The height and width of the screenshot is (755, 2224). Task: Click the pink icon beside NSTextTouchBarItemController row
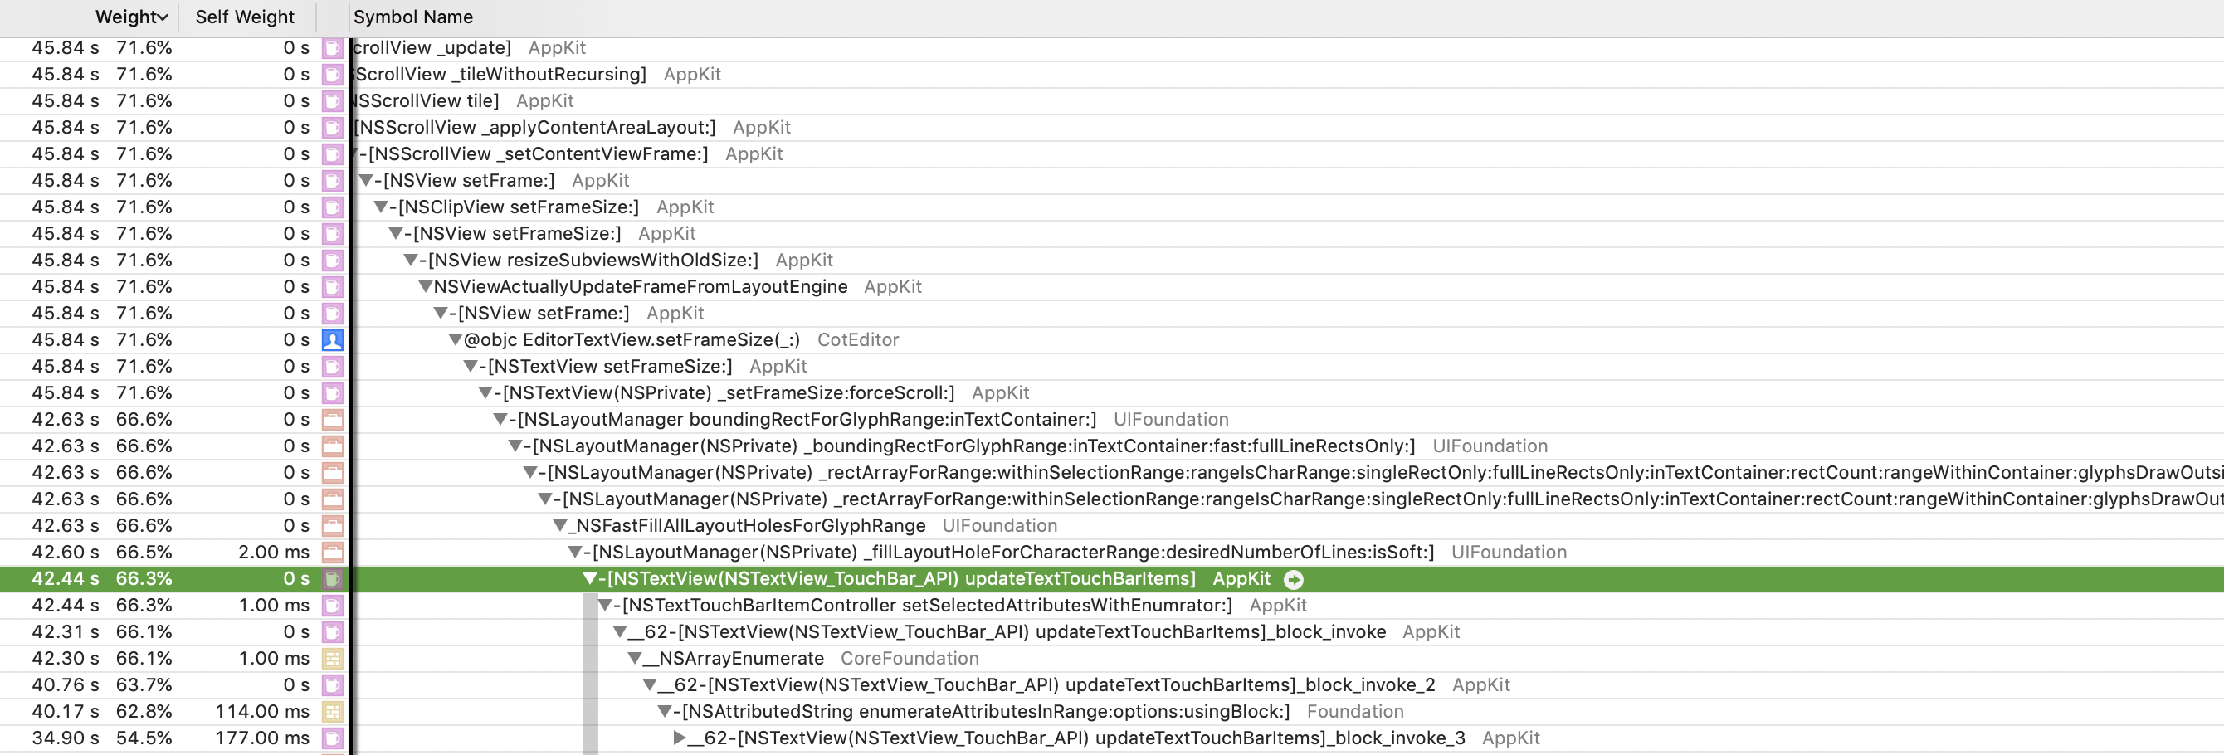pyautogui.click(x=334, y=605)
